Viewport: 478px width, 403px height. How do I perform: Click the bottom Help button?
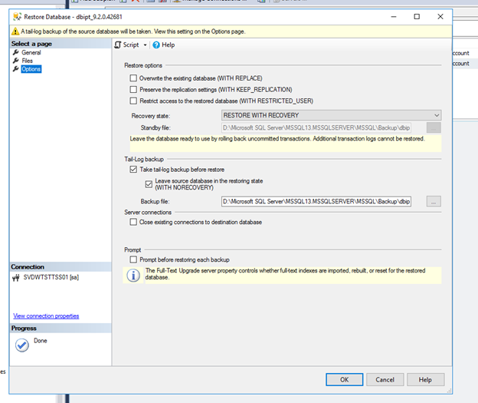click(x=425, y=379)
